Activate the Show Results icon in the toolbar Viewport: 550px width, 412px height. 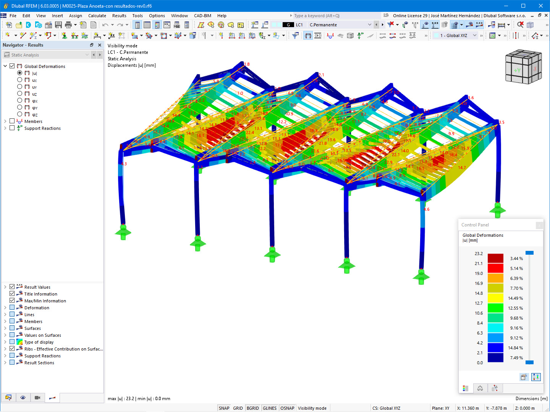pos(425,24)
